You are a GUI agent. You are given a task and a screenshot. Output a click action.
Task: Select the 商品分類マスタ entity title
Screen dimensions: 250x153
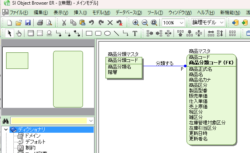click(123, 54)
